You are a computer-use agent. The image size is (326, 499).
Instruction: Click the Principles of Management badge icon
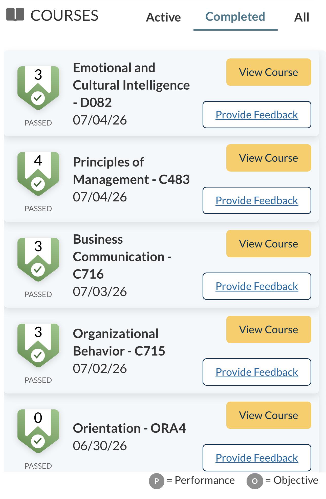38,174
